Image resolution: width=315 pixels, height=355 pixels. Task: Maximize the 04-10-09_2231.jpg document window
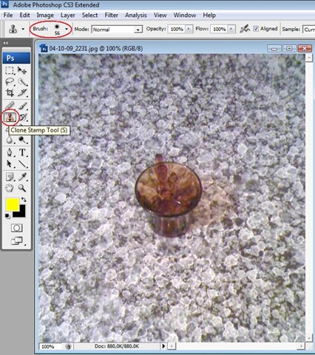click(x=289, y=49)
